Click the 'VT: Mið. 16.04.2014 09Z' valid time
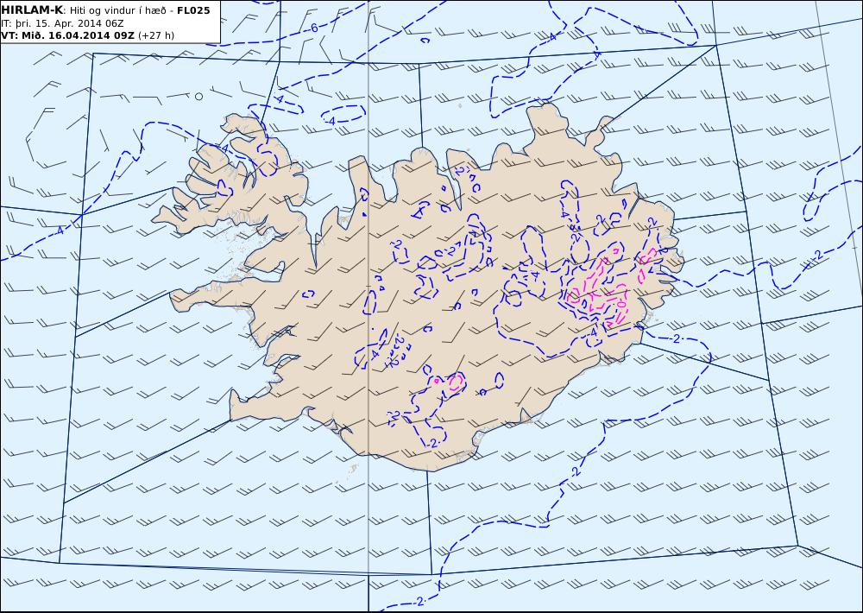863x613 pixels. point(67,35)
